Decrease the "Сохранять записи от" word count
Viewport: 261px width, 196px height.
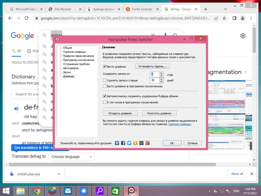161,76
